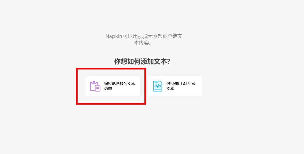Open paste text option via clipboard icon
This screenshot has height=154, width=304.
click(95, 86)
